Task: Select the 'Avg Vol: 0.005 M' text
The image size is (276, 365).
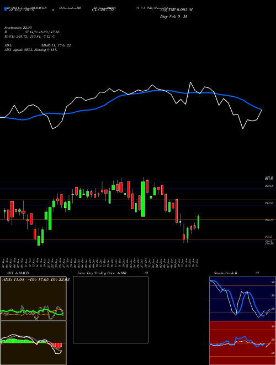Action: (x=176, y=10)
